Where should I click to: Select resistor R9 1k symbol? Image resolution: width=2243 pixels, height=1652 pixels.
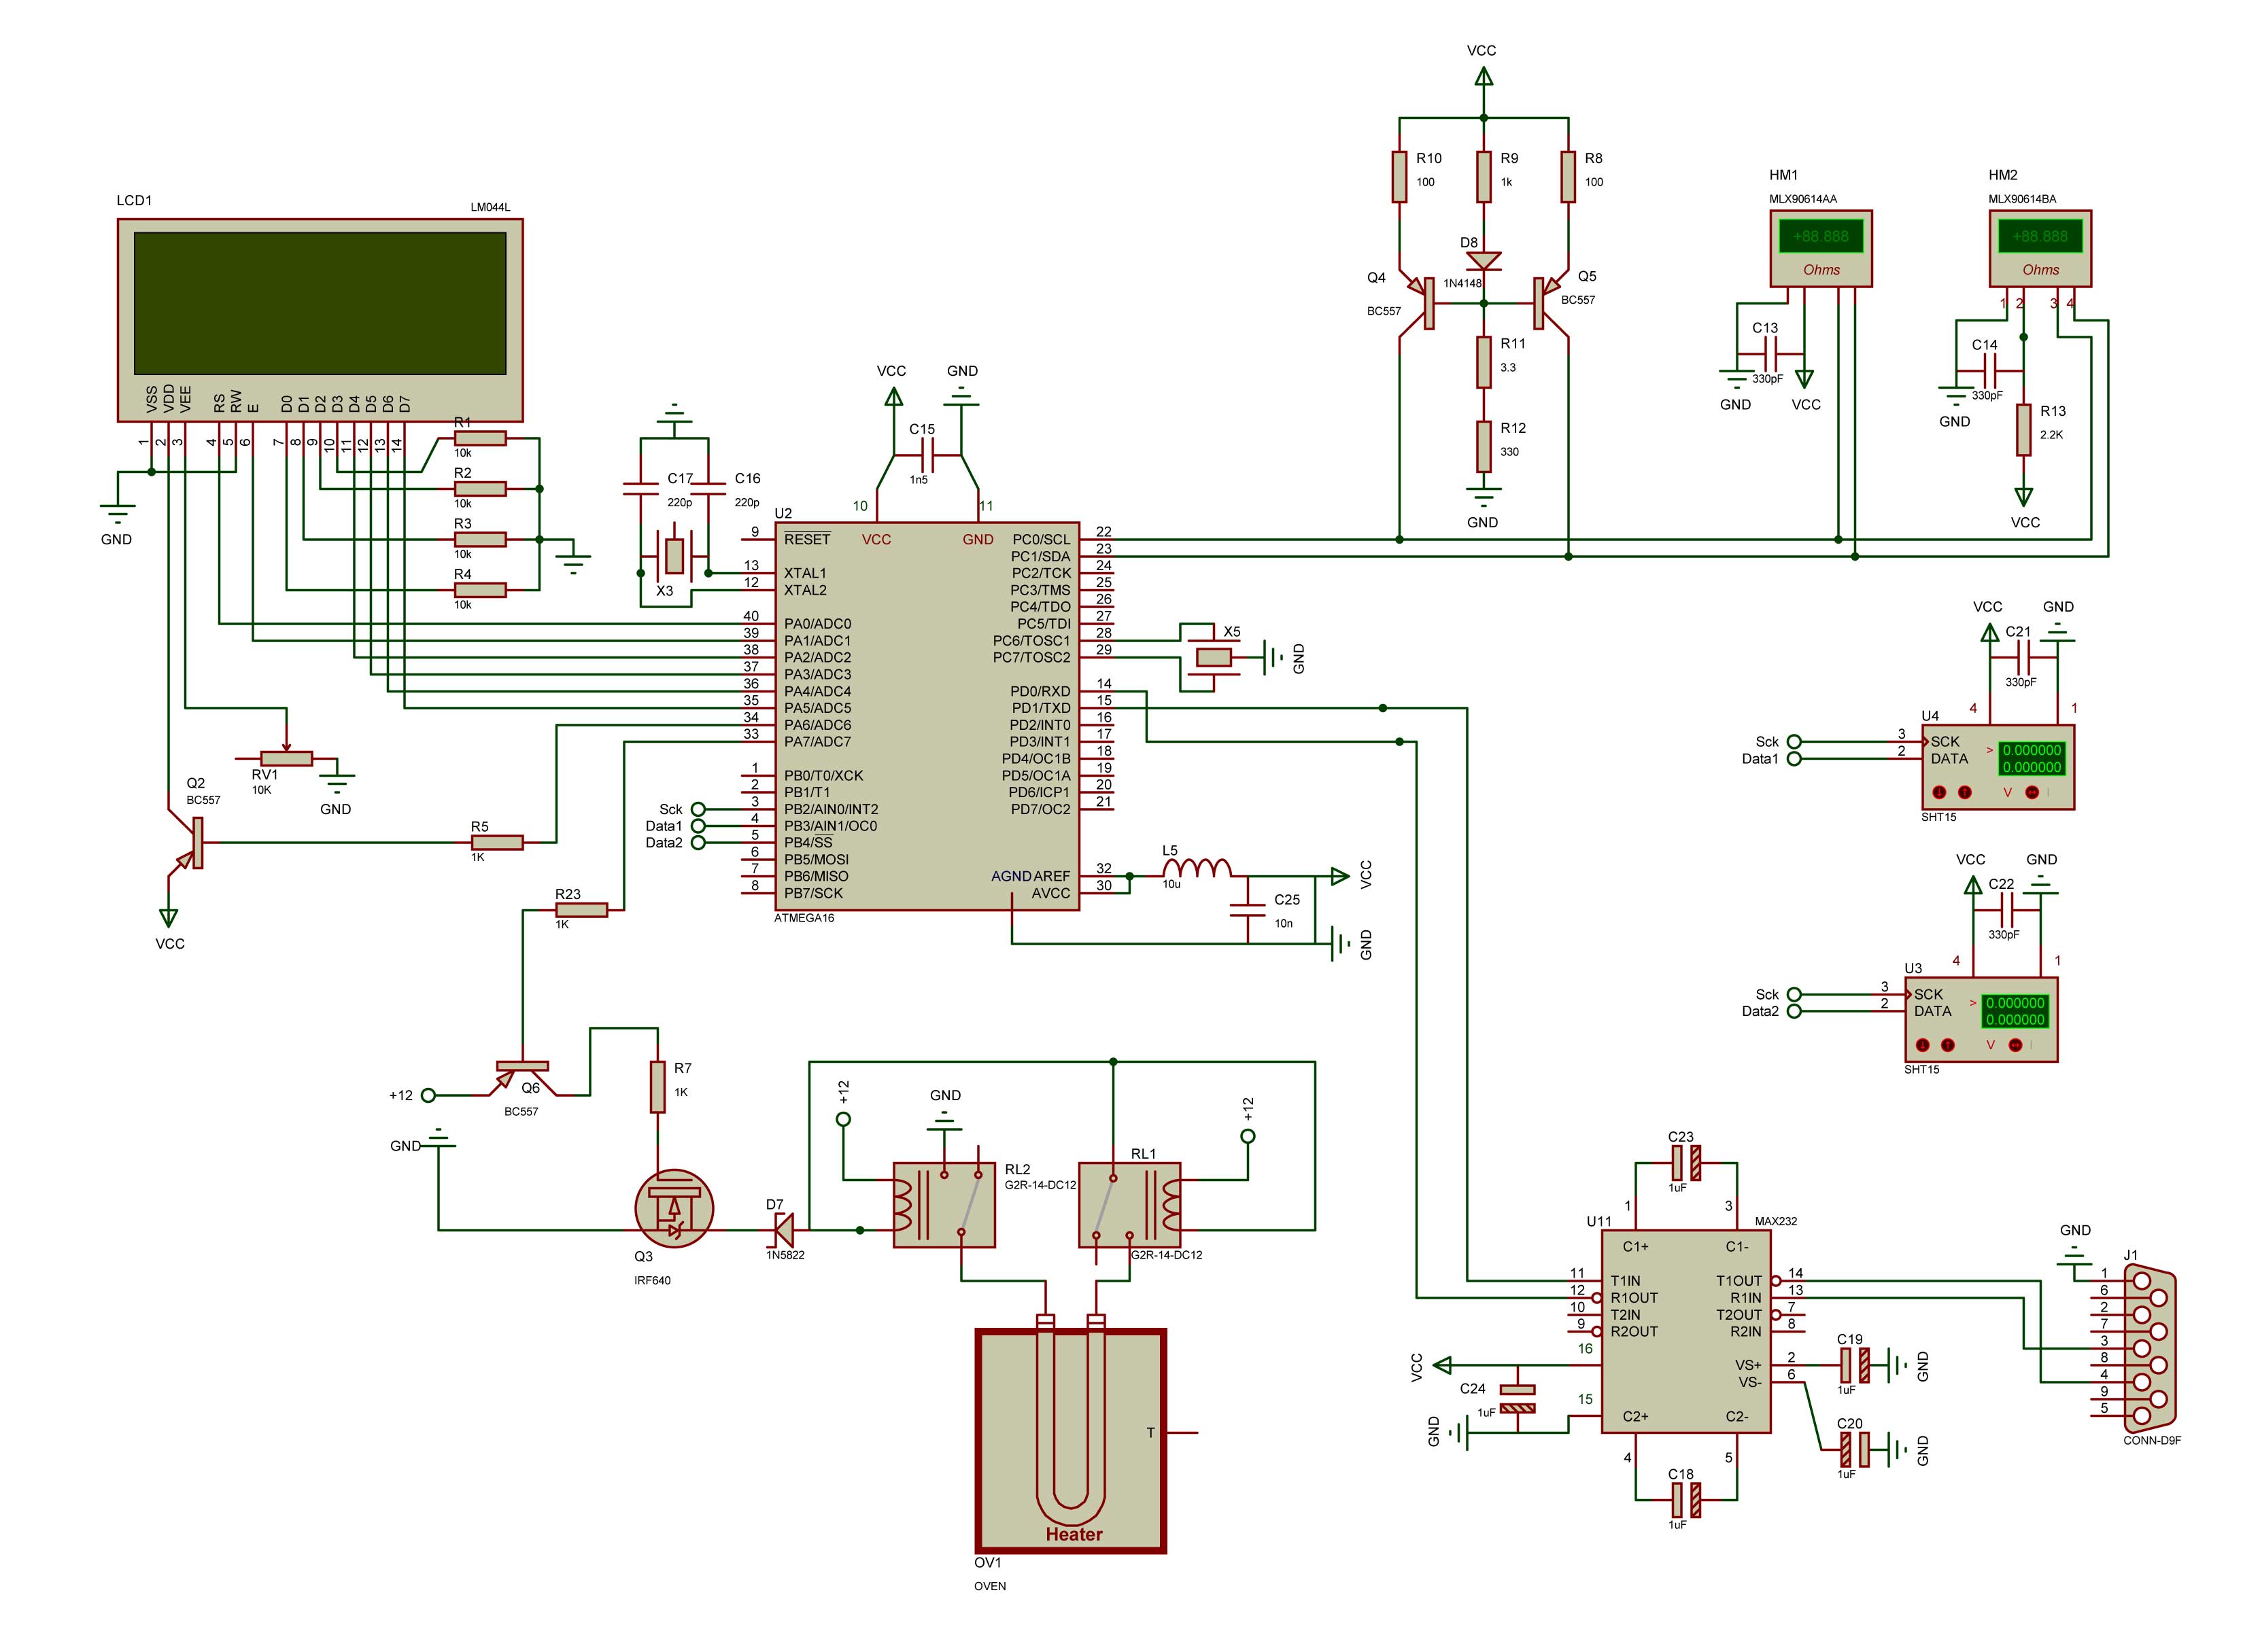pyautogui.click(x=1484, y=176)
